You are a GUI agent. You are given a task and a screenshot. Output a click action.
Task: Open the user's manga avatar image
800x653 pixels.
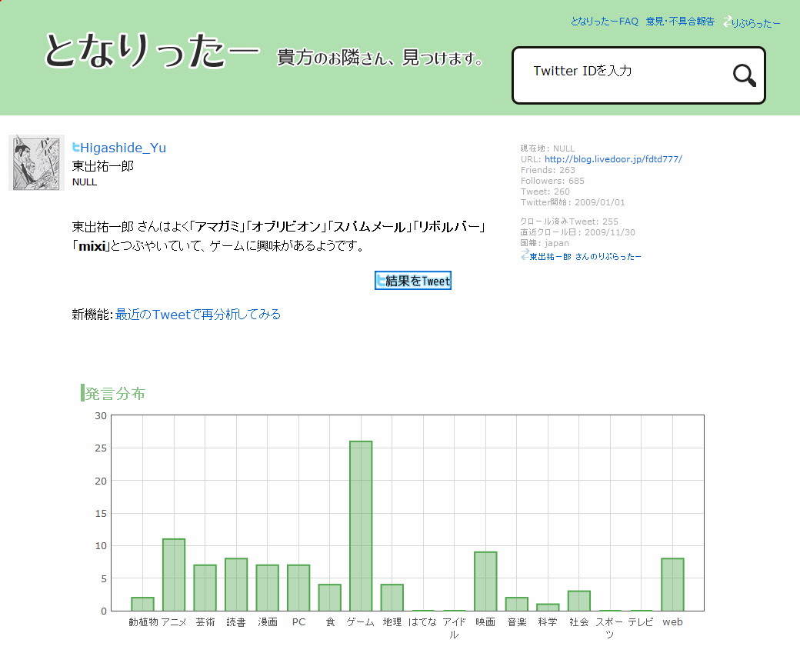(37, 163)
